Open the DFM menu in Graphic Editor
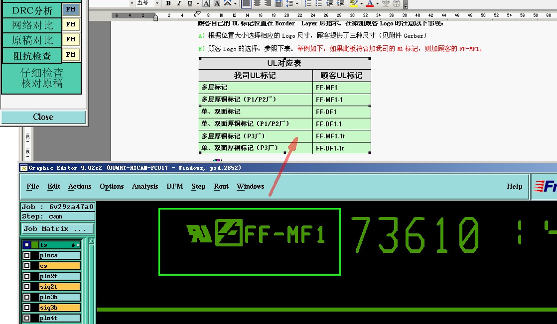Screen dimensions: 557x324 175,186
